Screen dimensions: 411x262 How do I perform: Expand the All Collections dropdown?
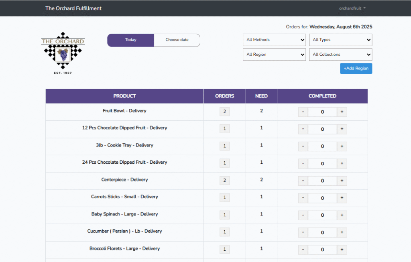point(340,55)
